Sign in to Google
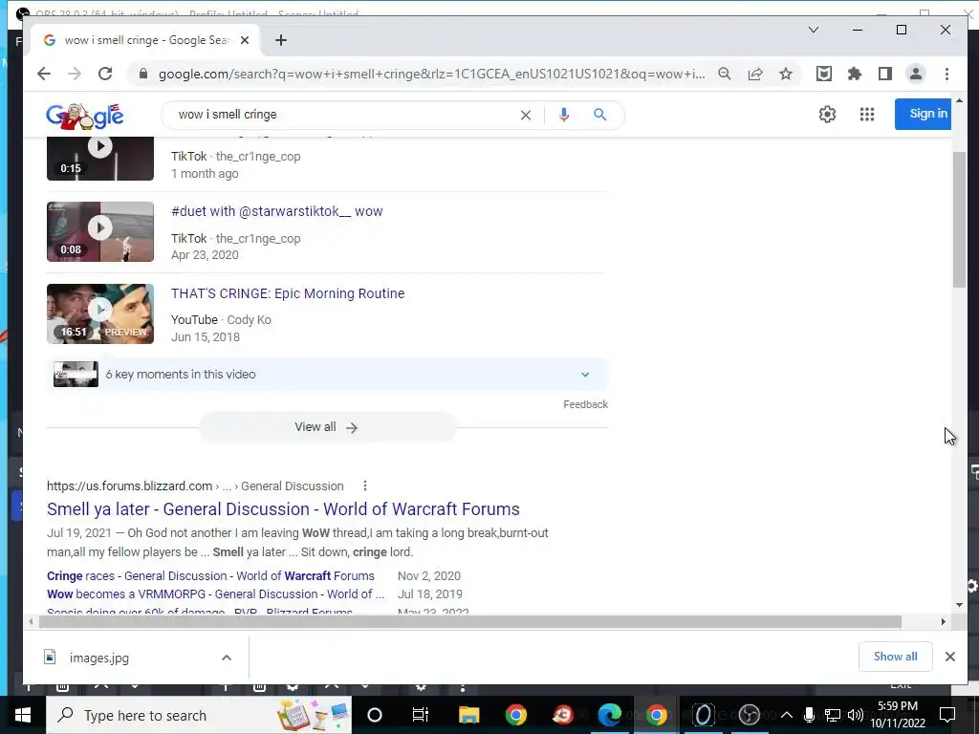Viewport: 979px width, 734px height. [x=924, y=114]
